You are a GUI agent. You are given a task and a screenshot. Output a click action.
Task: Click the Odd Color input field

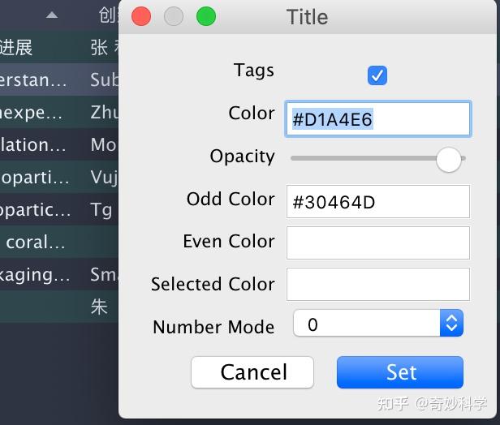(x=377, y=202)
